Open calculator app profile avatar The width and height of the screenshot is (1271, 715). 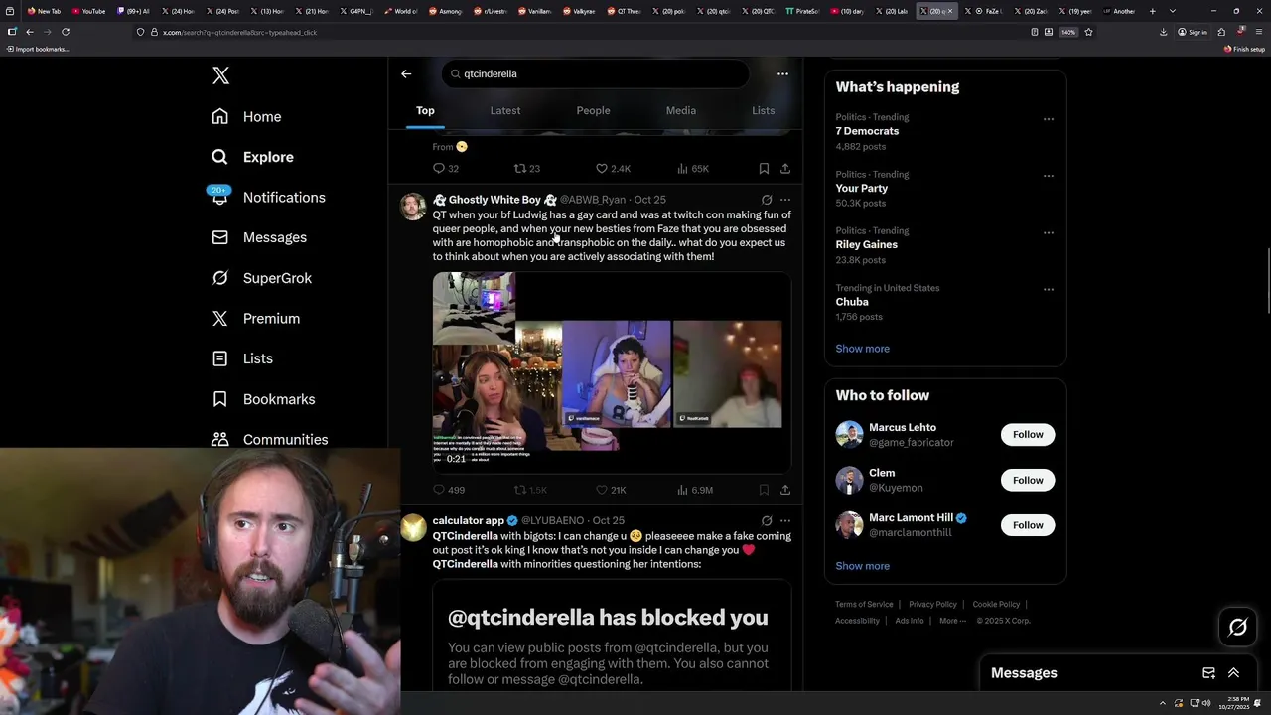pos(413,527)
